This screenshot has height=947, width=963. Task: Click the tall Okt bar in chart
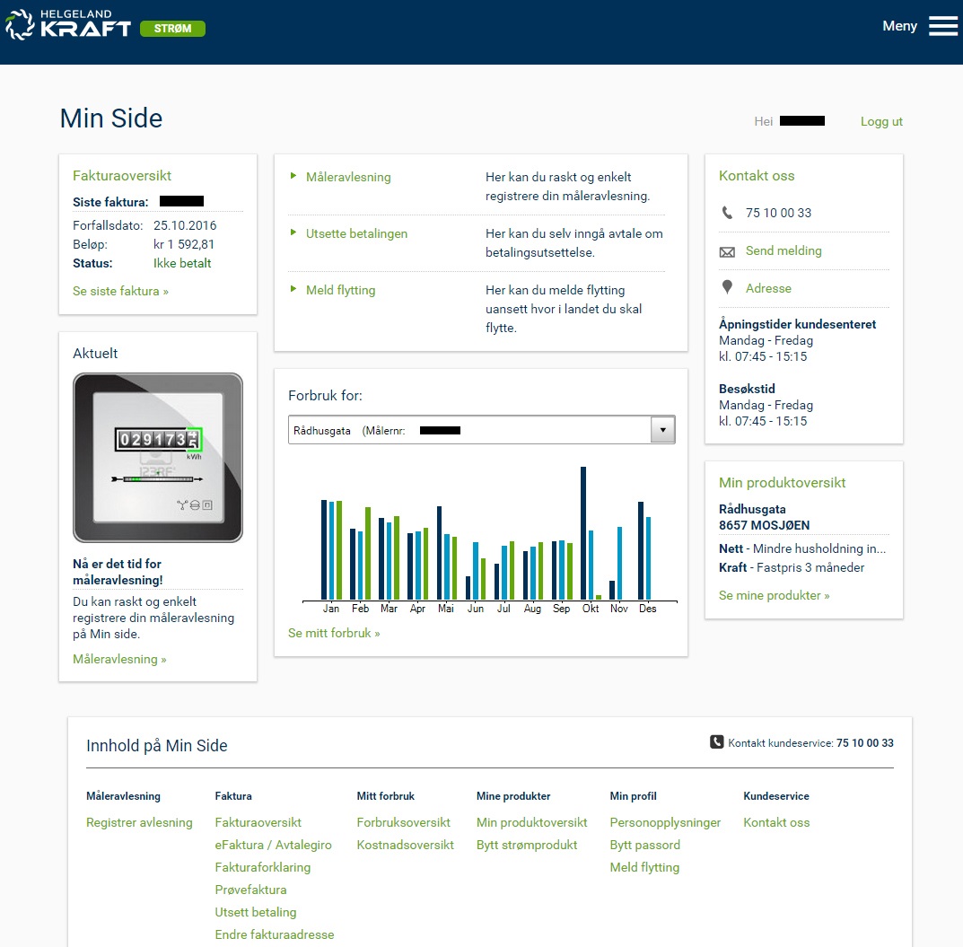[x=583, y=532]
